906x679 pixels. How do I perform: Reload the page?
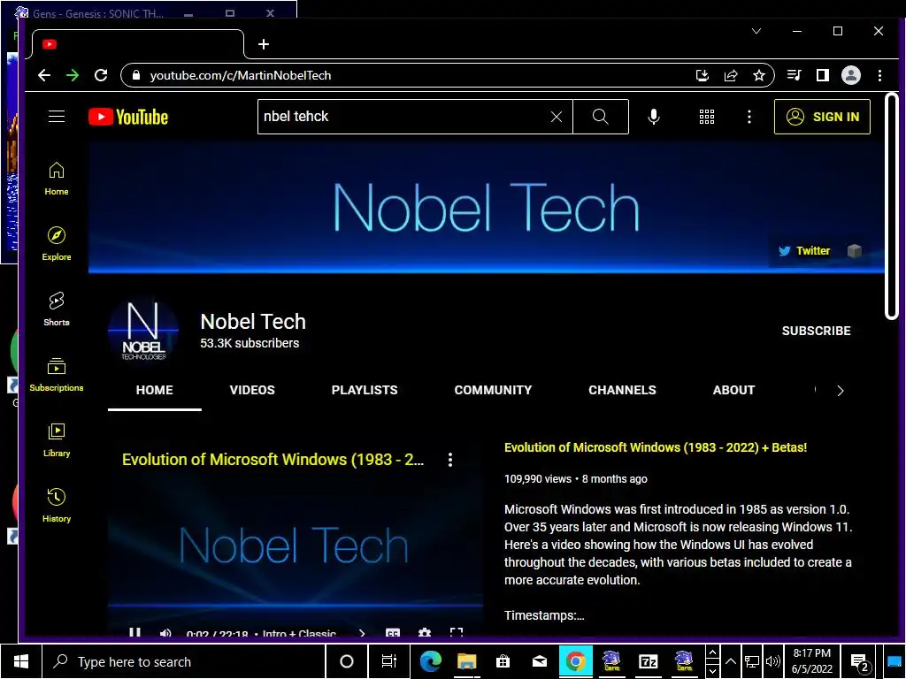(101, 75)
